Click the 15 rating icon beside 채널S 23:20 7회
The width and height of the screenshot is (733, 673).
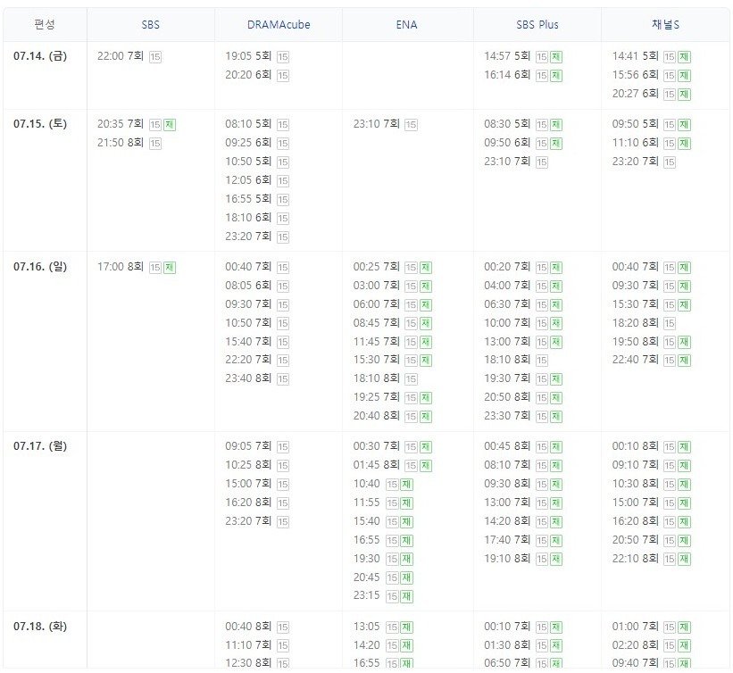coord(670,162)
